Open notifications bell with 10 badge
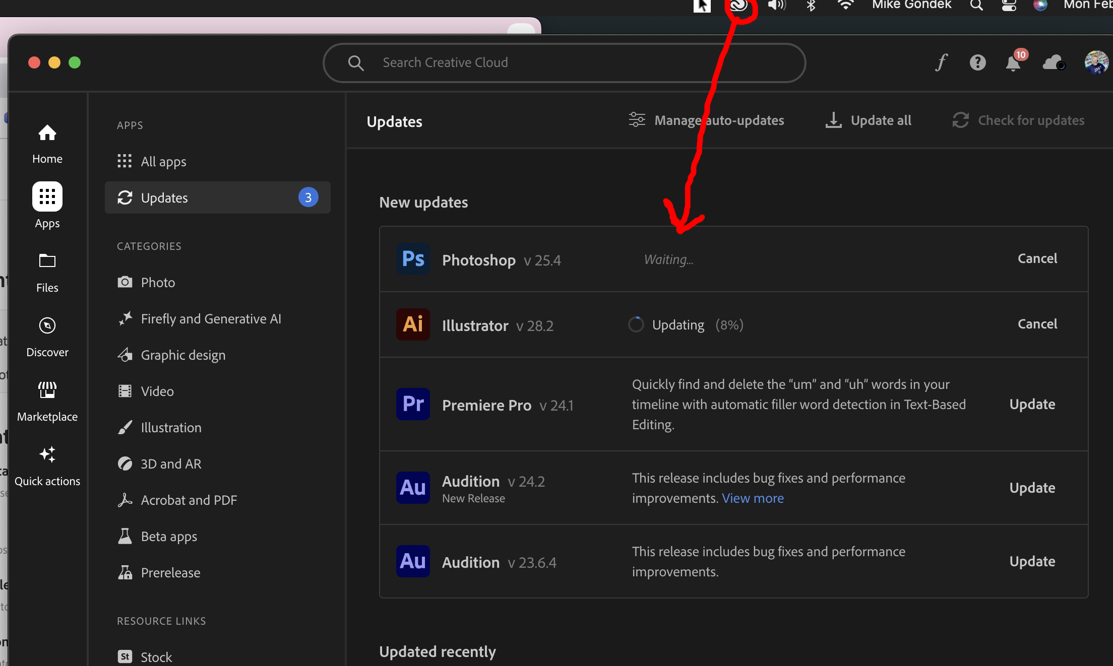Image resolution: width=1113 pixels, height=666 pixels. coord(1013,62)
